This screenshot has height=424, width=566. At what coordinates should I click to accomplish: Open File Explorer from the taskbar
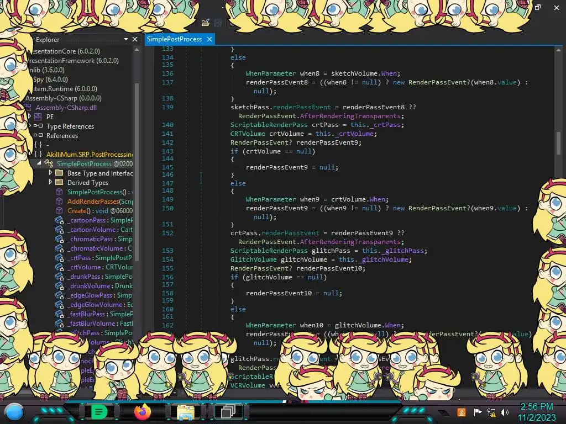[185, 412]
